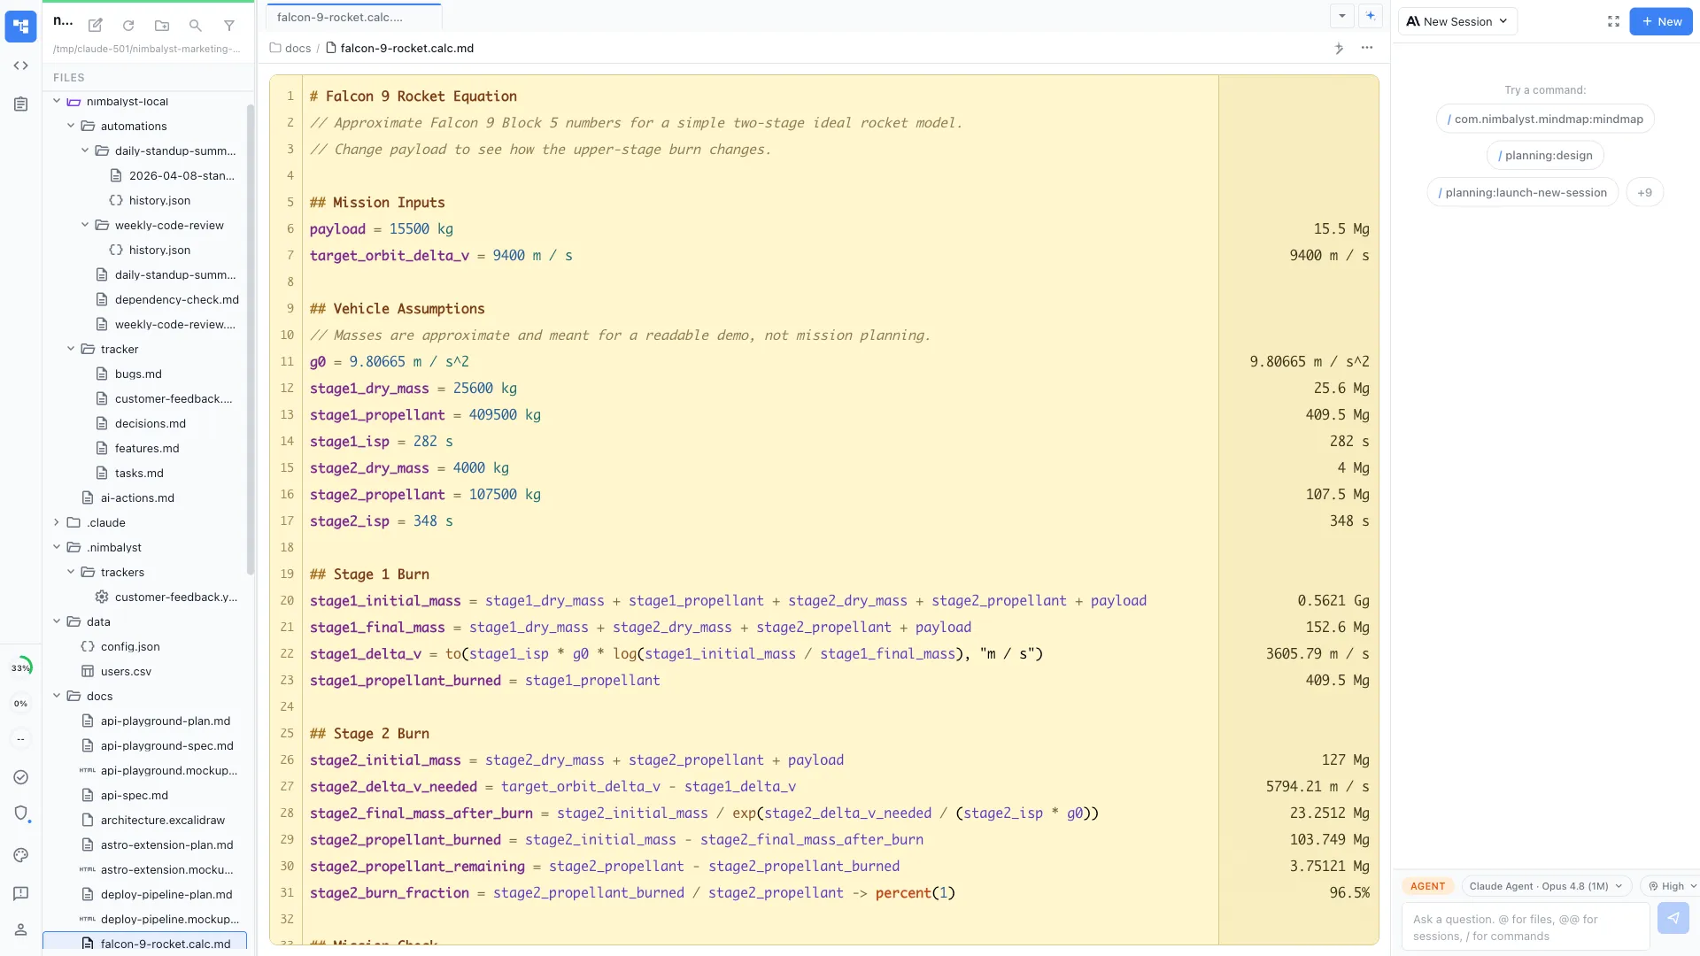Open the editor more options menu
The height and width of the screenshot is (956, 1700).
pos(1367,48)
